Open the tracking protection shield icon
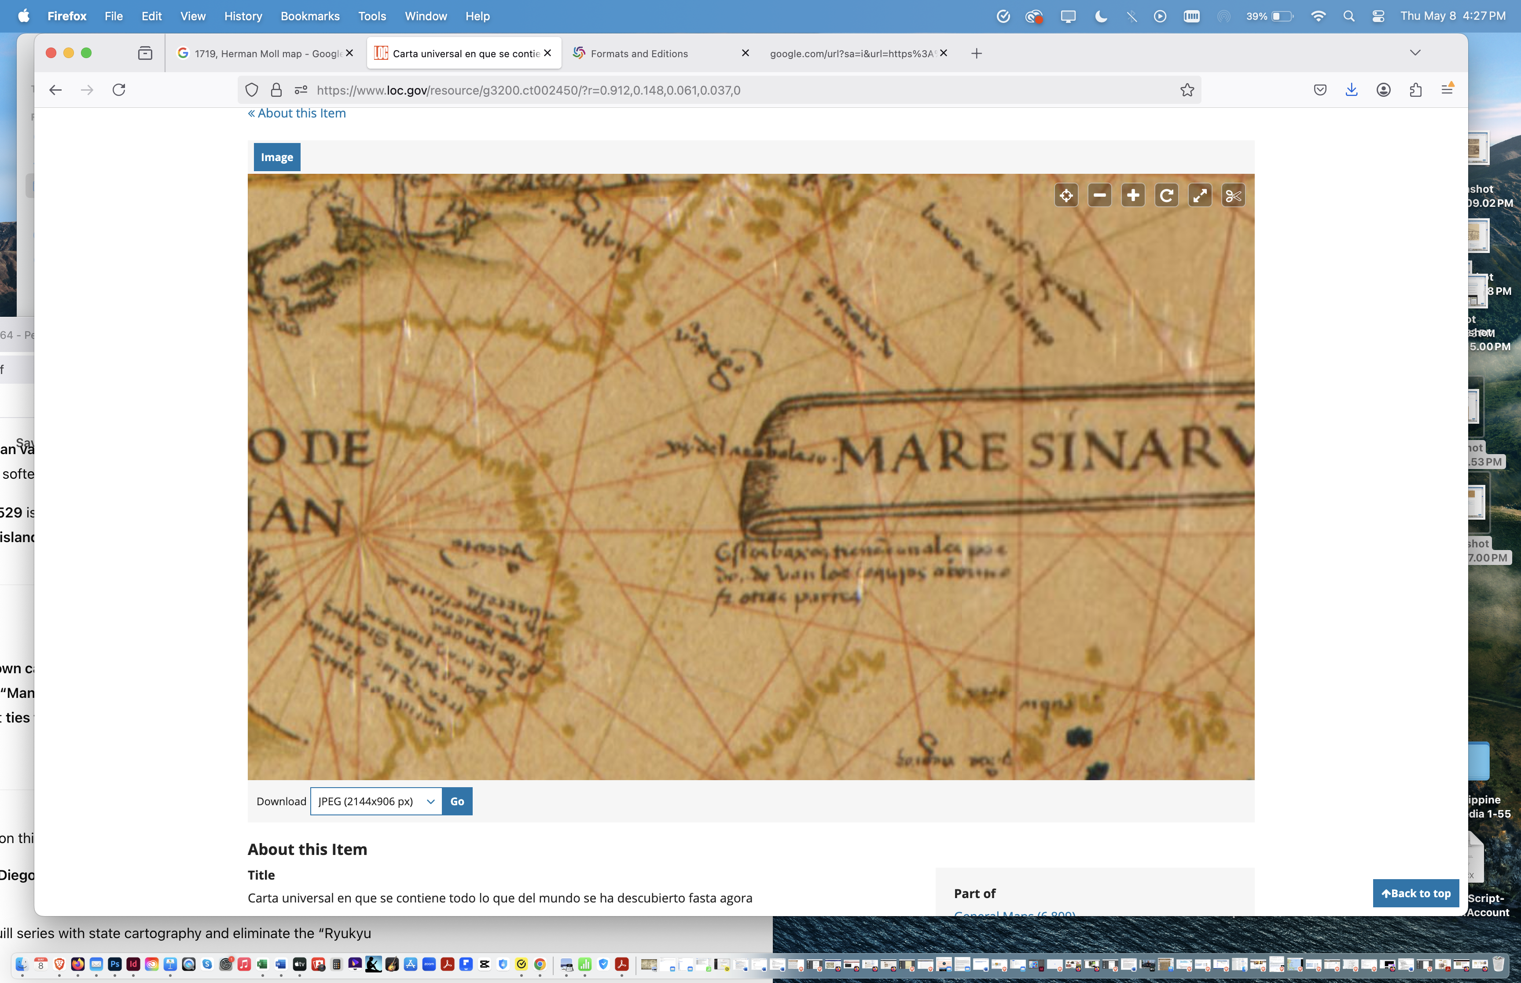This screenshot has height=983, width=1521. (251, 90)
